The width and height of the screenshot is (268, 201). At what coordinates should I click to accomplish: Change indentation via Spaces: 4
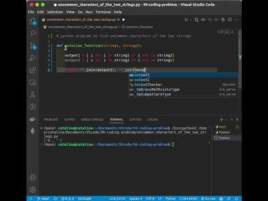(136, 199)
